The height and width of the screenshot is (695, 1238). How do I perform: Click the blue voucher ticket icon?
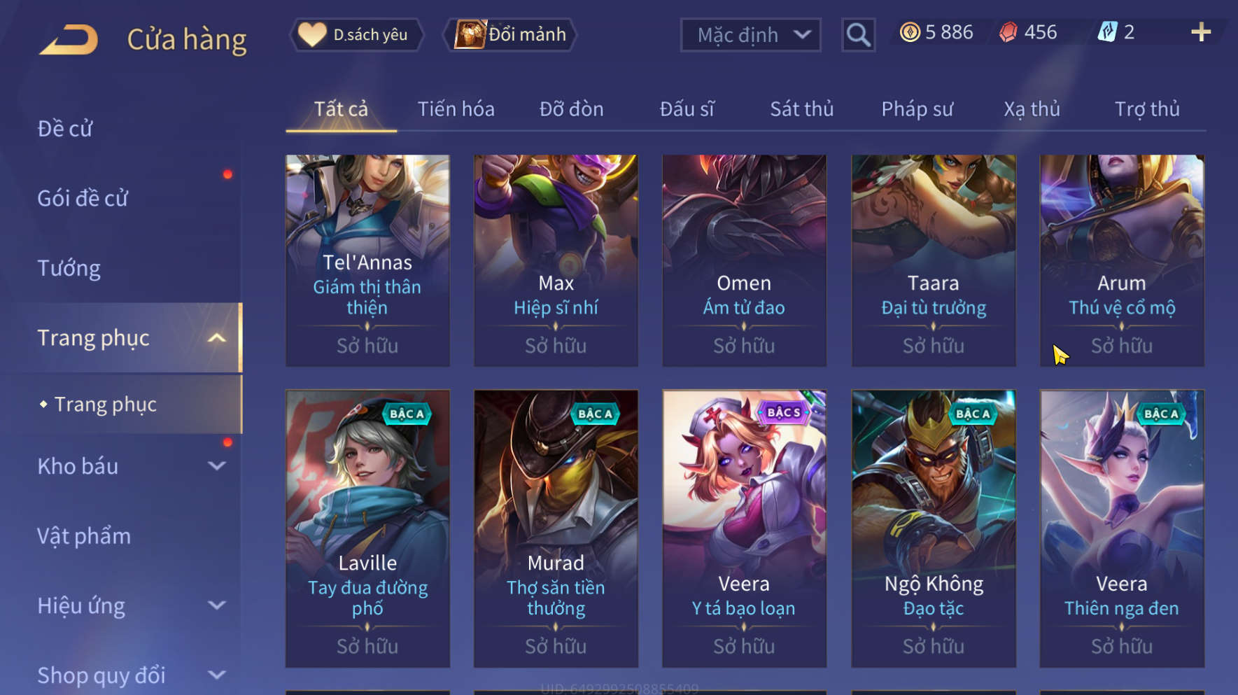click(1107, 32)
